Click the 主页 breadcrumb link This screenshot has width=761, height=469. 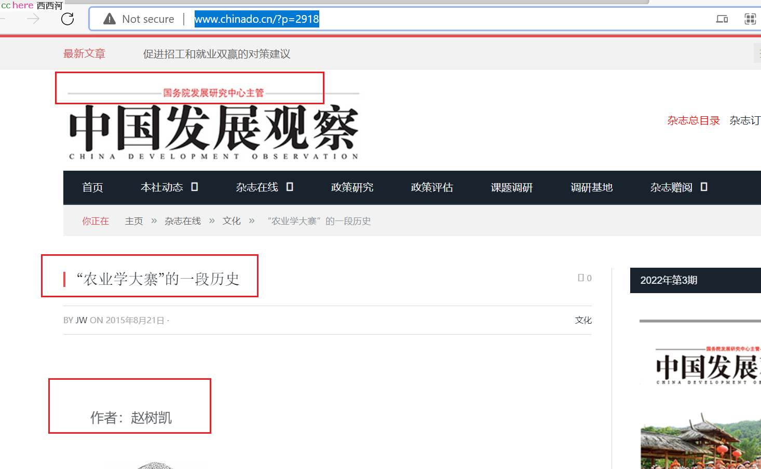coord(134,221)
